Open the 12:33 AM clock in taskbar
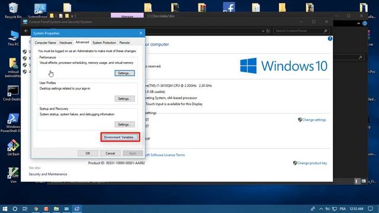Viewport: 379px width, 213px height. coord(356,209)
